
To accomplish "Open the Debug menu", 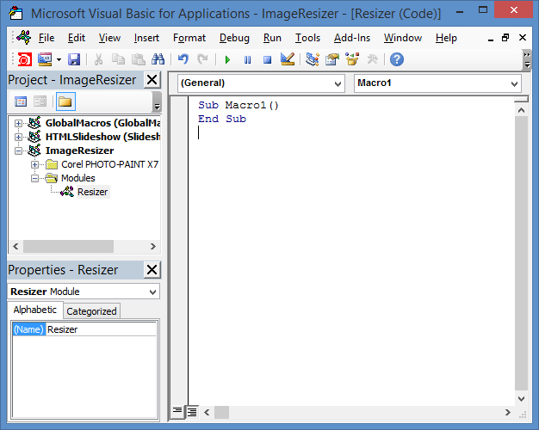I will [234, 38].
